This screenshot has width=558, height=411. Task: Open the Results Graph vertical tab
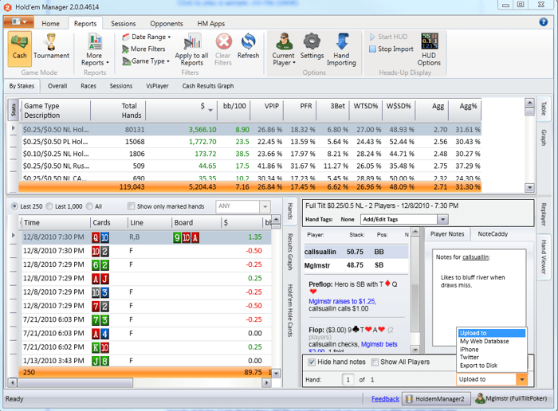(290, 252)
